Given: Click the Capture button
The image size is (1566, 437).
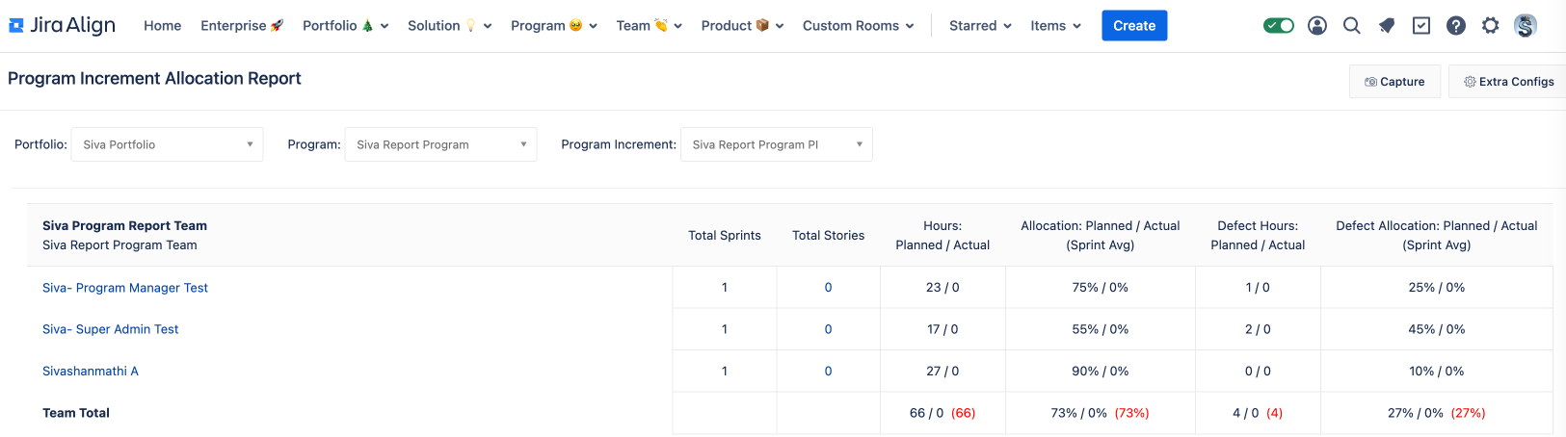Looking at the screenshot, I should 1394,82.
